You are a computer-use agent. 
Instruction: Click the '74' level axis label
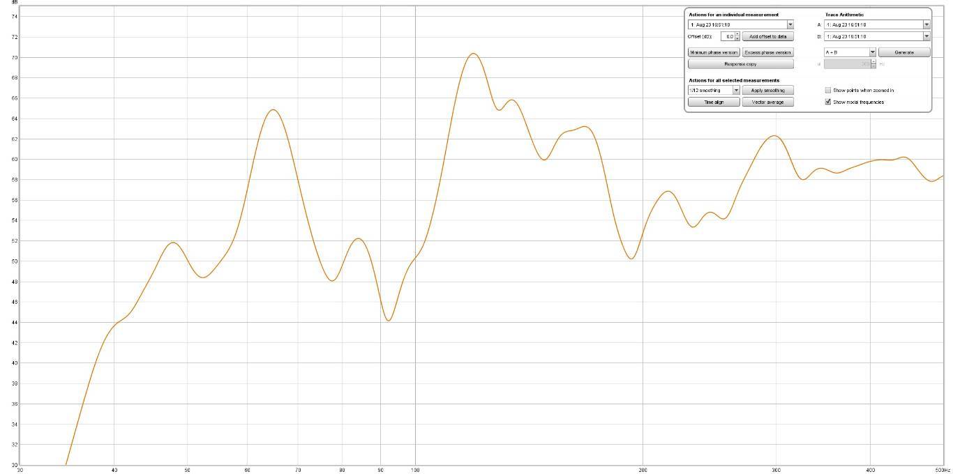tap(15, 16)
